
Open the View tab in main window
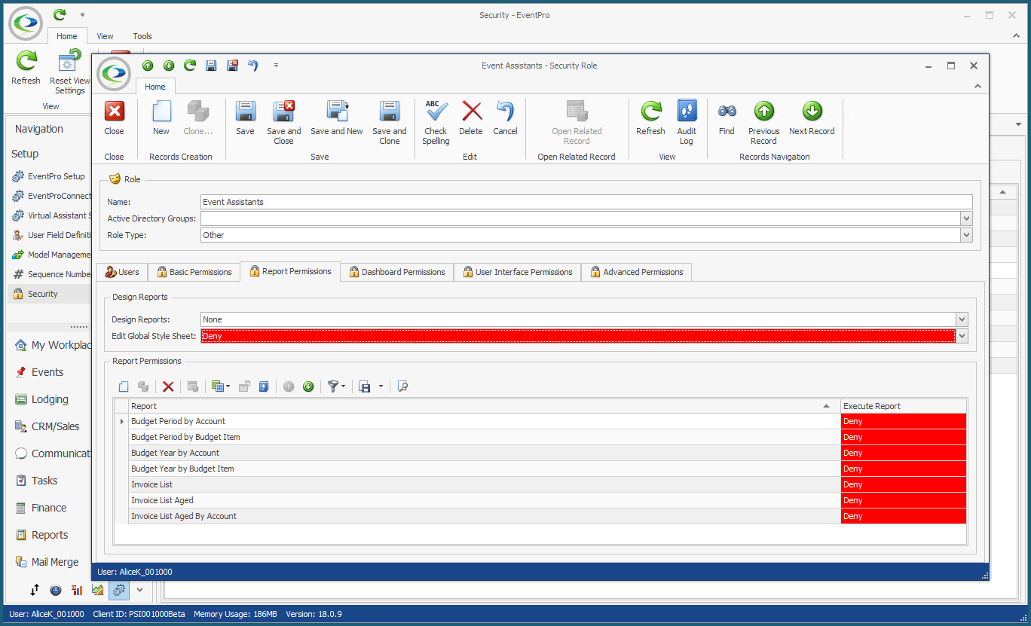point(105,36)
